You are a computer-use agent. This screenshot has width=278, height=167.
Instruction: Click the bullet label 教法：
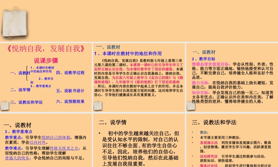(204, 132)
